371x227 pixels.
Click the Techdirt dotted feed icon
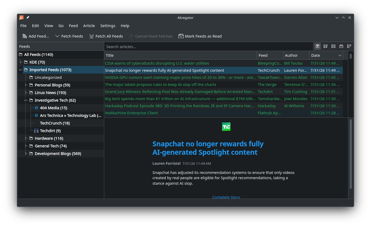36,131
